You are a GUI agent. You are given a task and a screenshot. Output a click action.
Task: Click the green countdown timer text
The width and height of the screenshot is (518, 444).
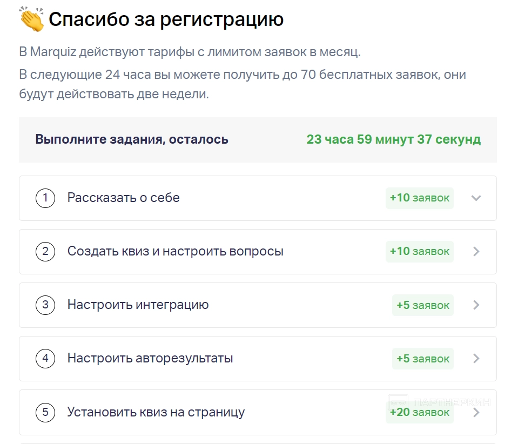point(393,140)
